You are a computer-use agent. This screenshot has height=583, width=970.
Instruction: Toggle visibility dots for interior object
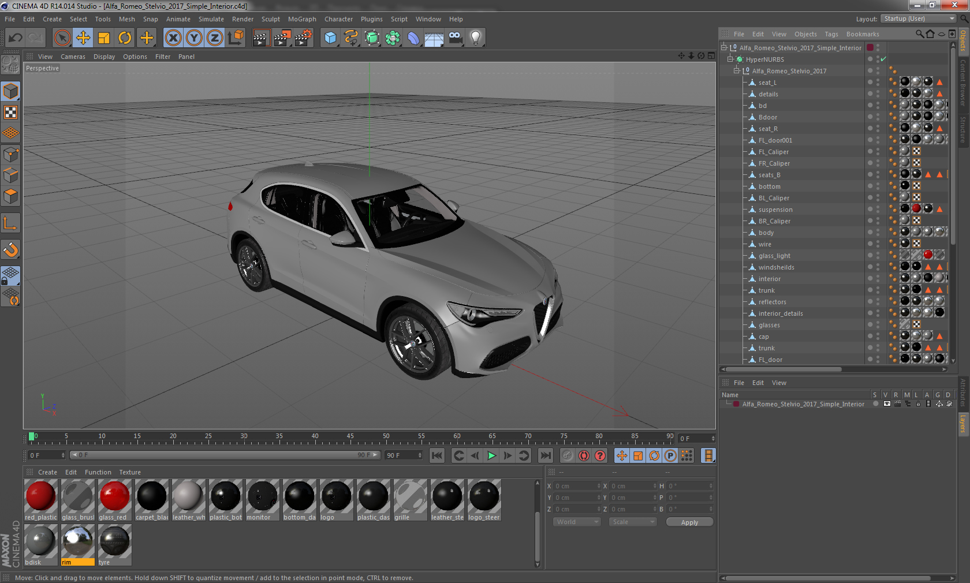[x=878, y=279]
